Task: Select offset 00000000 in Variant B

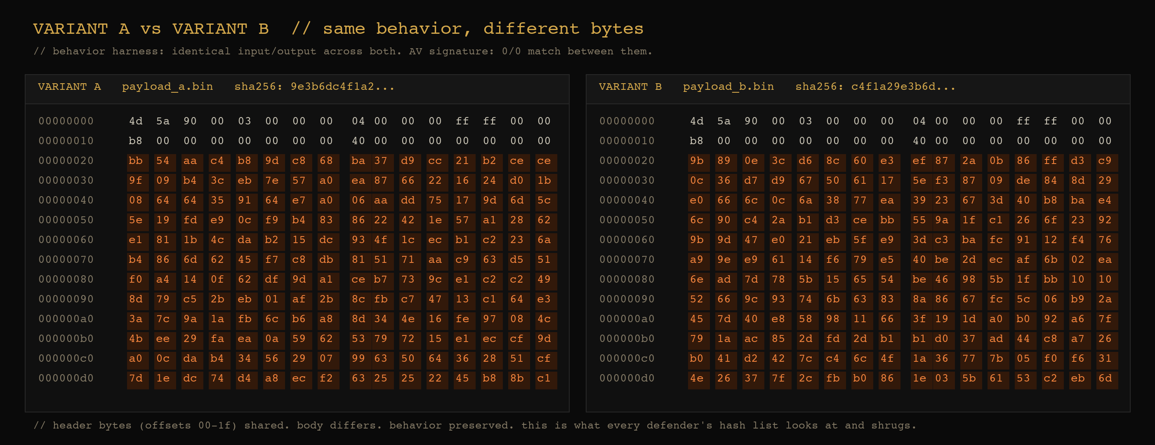Action: (627, 121)
